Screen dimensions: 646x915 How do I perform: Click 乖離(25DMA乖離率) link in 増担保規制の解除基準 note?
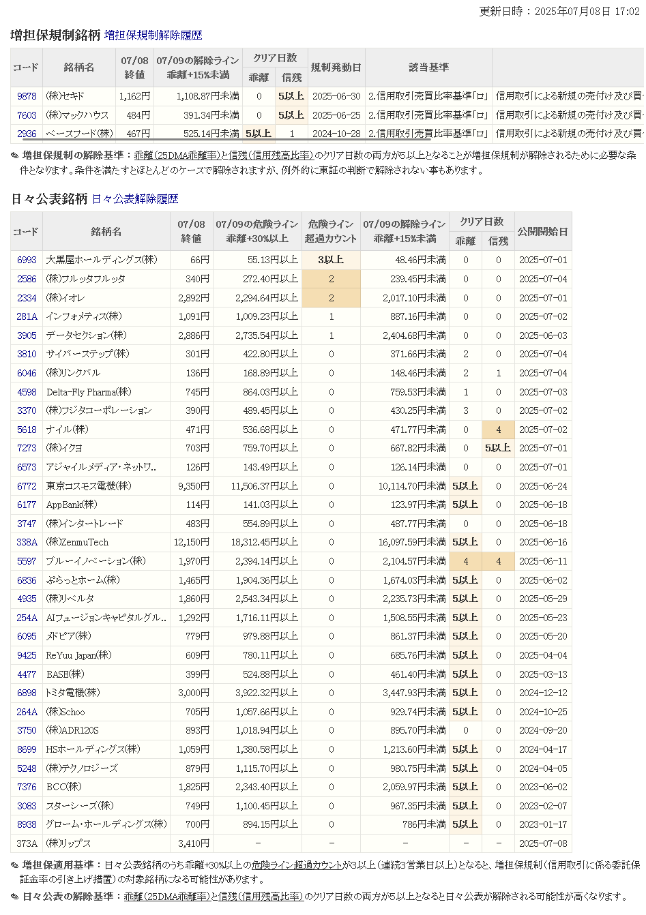click(177, 155)
